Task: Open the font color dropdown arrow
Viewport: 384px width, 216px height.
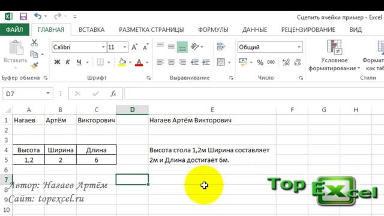Action: click(147, 62)
